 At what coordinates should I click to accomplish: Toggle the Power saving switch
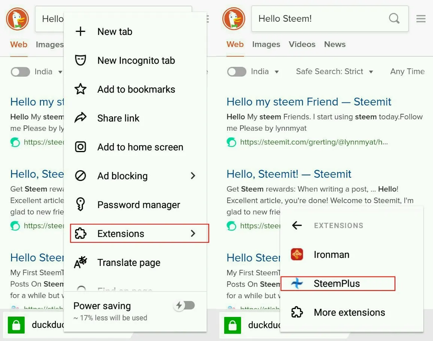click(184, 305)
